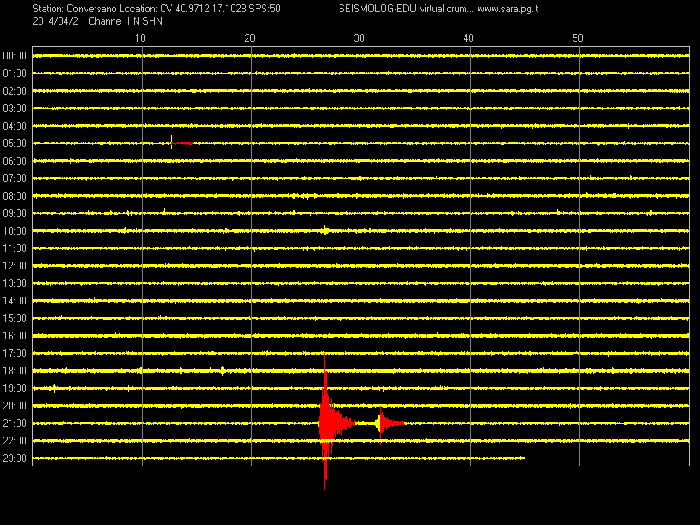Click the '00:00' hour label

pyautogui.click(x=15, y=56)
